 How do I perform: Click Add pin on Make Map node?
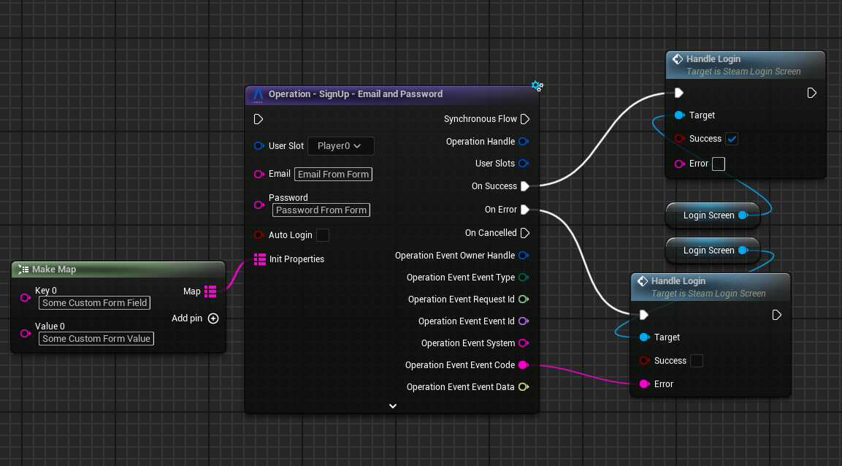[213, 318]
